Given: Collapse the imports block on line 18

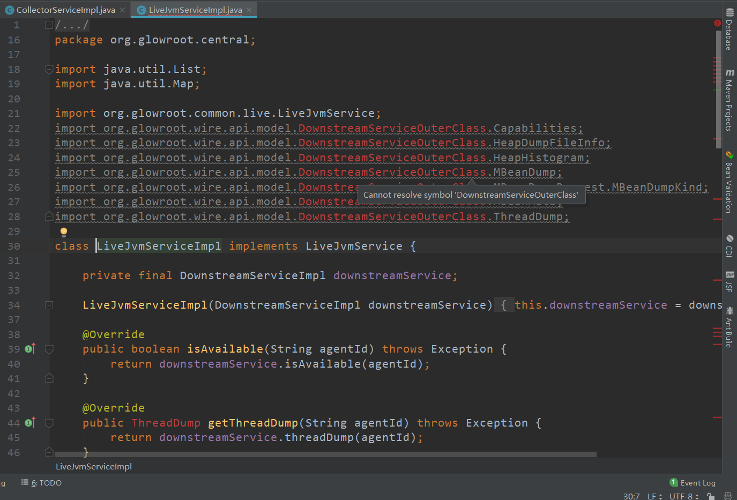Looking at the screenshot, I should [x=49, y=69].
